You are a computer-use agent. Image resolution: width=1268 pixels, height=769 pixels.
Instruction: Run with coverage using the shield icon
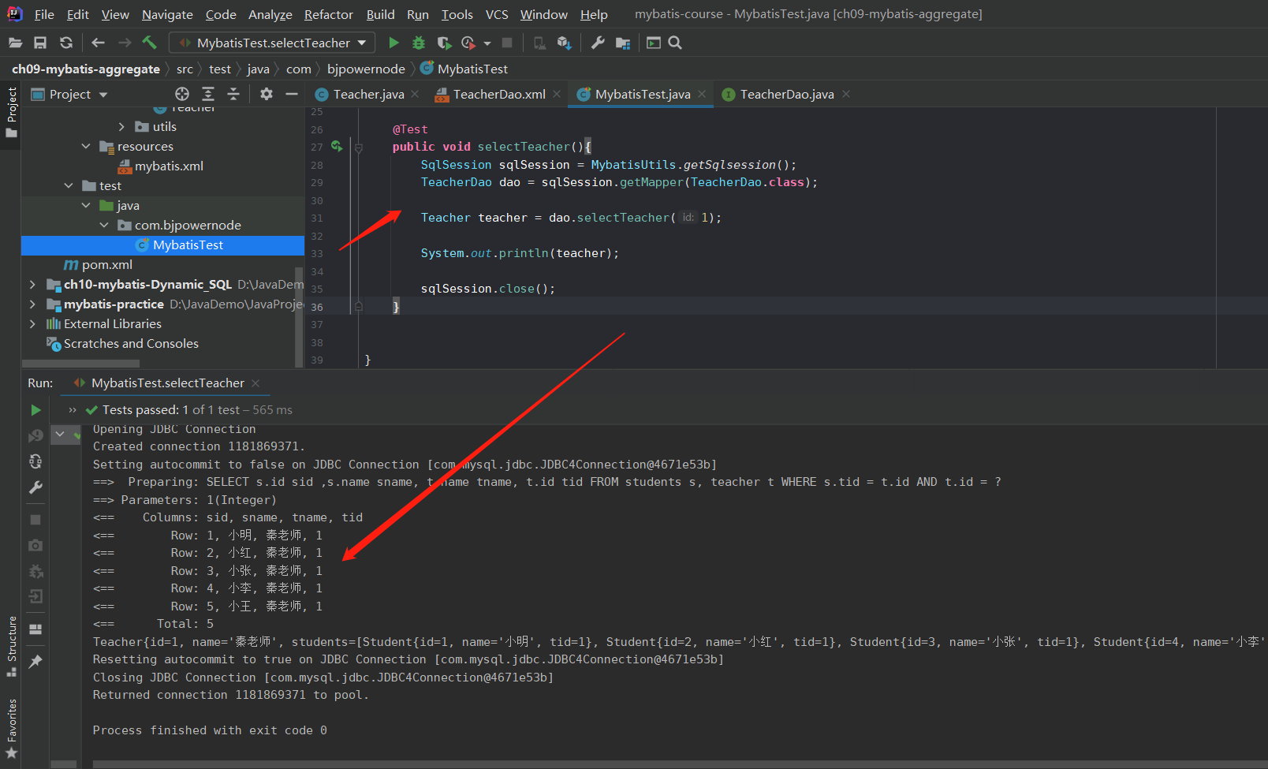point(444,43)
